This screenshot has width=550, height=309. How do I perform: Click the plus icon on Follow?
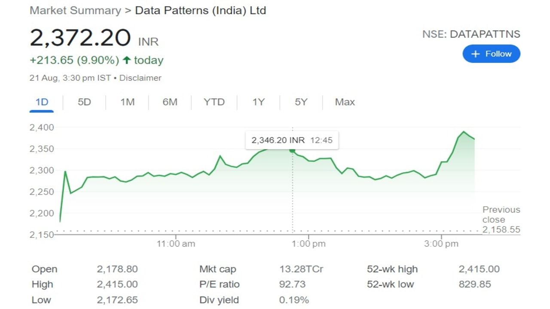475,54
